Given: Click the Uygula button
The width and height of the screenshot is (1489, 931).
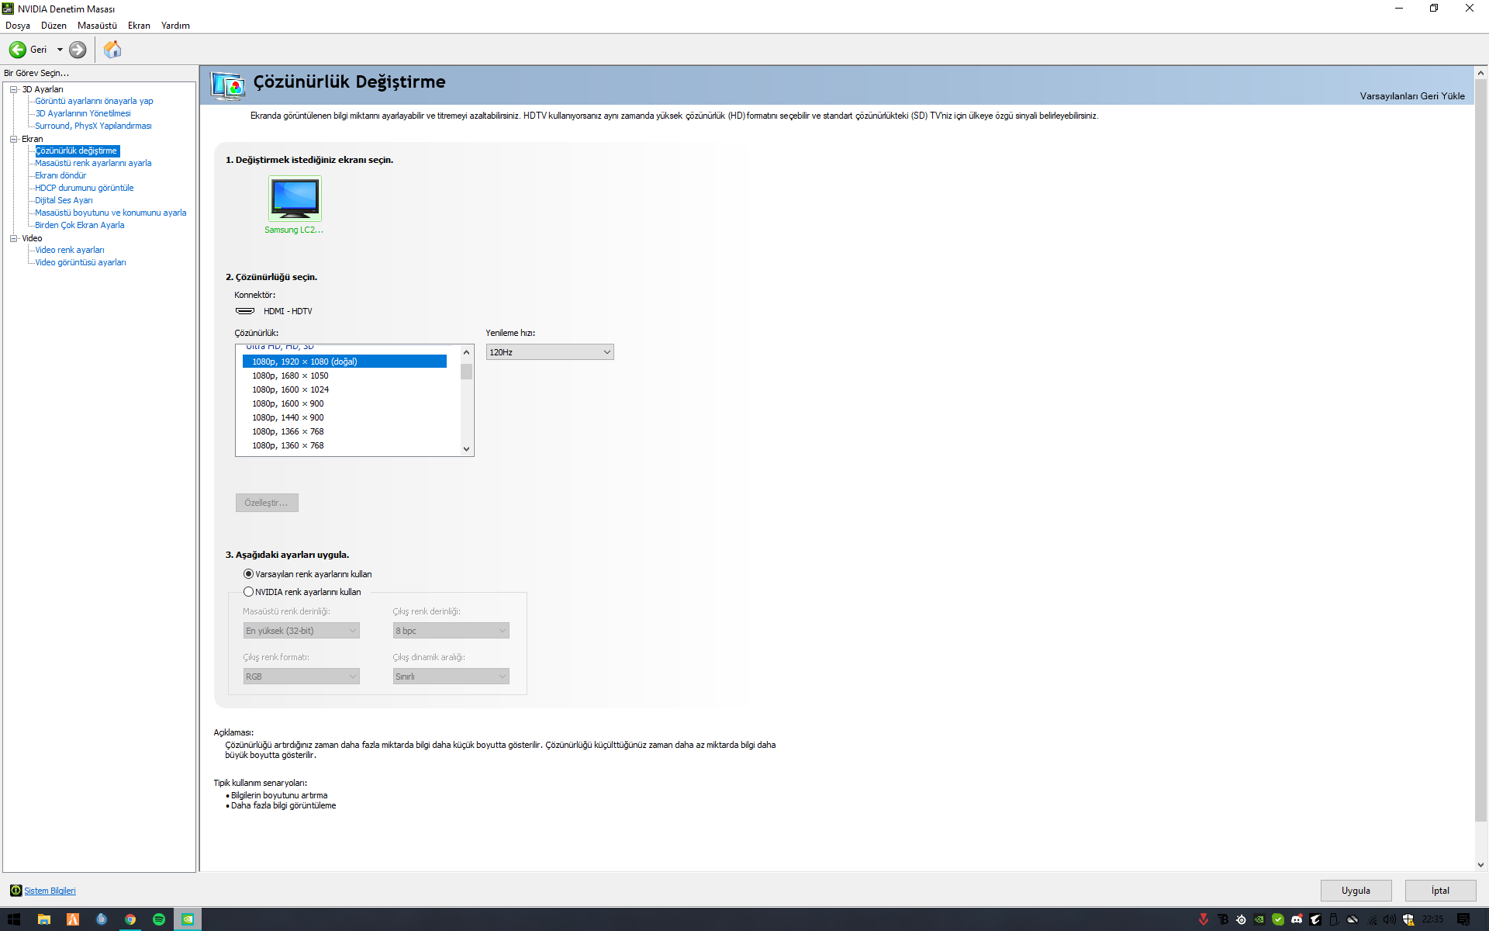Looking at the screenshot, I should point(1356,891).
